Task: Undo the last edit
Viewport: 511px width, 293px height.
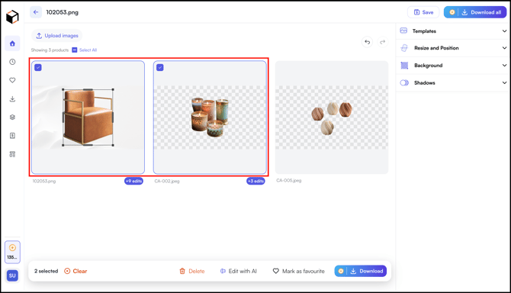Action: [368, 42]
